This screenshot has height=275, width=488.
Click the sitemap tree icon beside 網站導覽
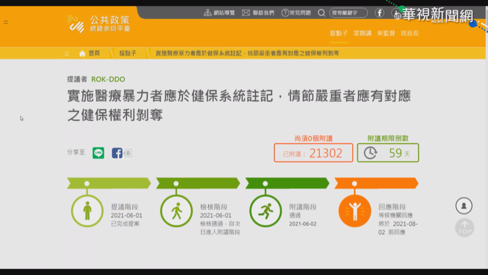tap(207, 13)
